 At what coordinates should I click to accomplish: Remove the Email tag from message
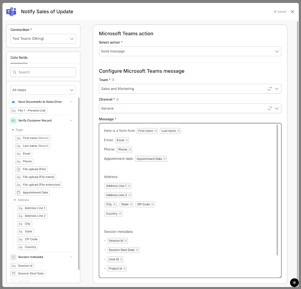tap(127, 140)
